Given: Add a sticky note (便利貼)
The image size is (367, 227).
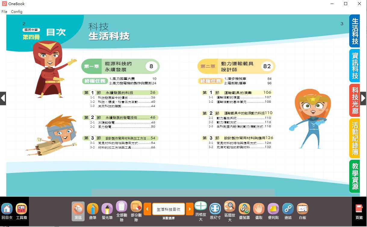Looking at the screenshot, I should pos(273,211).
